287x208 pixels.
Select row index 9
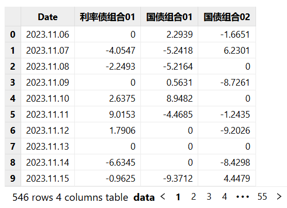tap(12, 179)
